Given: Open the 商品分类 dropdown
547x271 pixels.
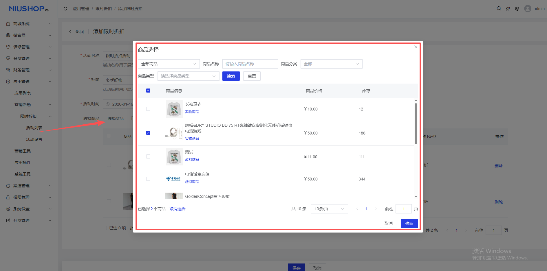Looking at the screenshot, I should point(331,64).
